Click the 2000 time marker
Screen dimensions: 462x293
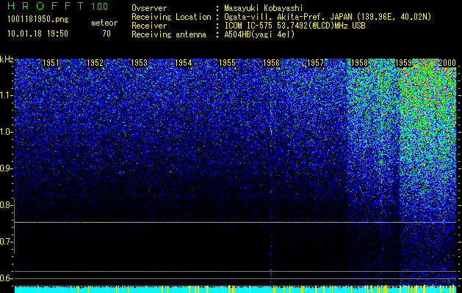[447, 63]
